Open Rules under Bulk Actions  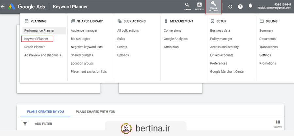[x=121, y=39]
